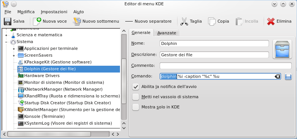
Task: Click the Konsole terminal icon
Action: [21, 116]
